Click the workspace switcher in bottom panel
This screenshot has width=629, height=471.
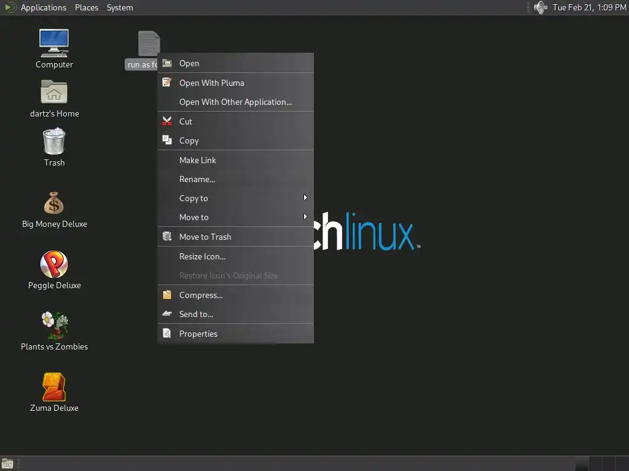(x=602, y=464)
